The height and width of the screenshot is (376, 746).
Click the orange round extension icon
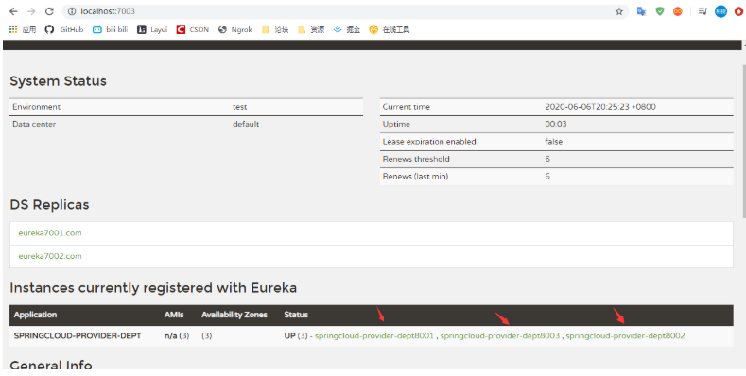click(678, 11)
